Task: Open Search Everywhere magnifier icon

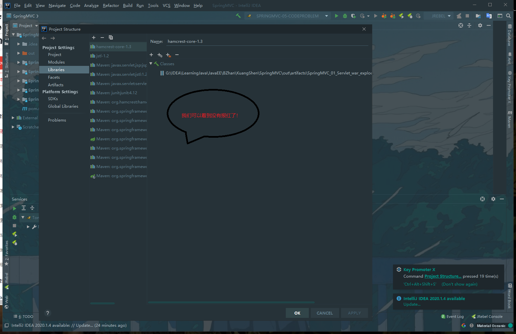Action: click(508, 16)
